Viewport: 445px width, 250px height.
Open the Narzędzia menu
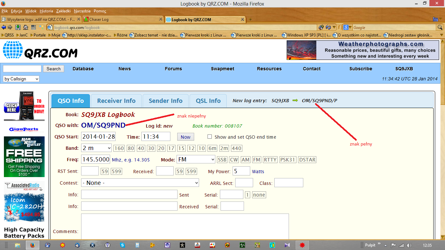tap(82, 11)
